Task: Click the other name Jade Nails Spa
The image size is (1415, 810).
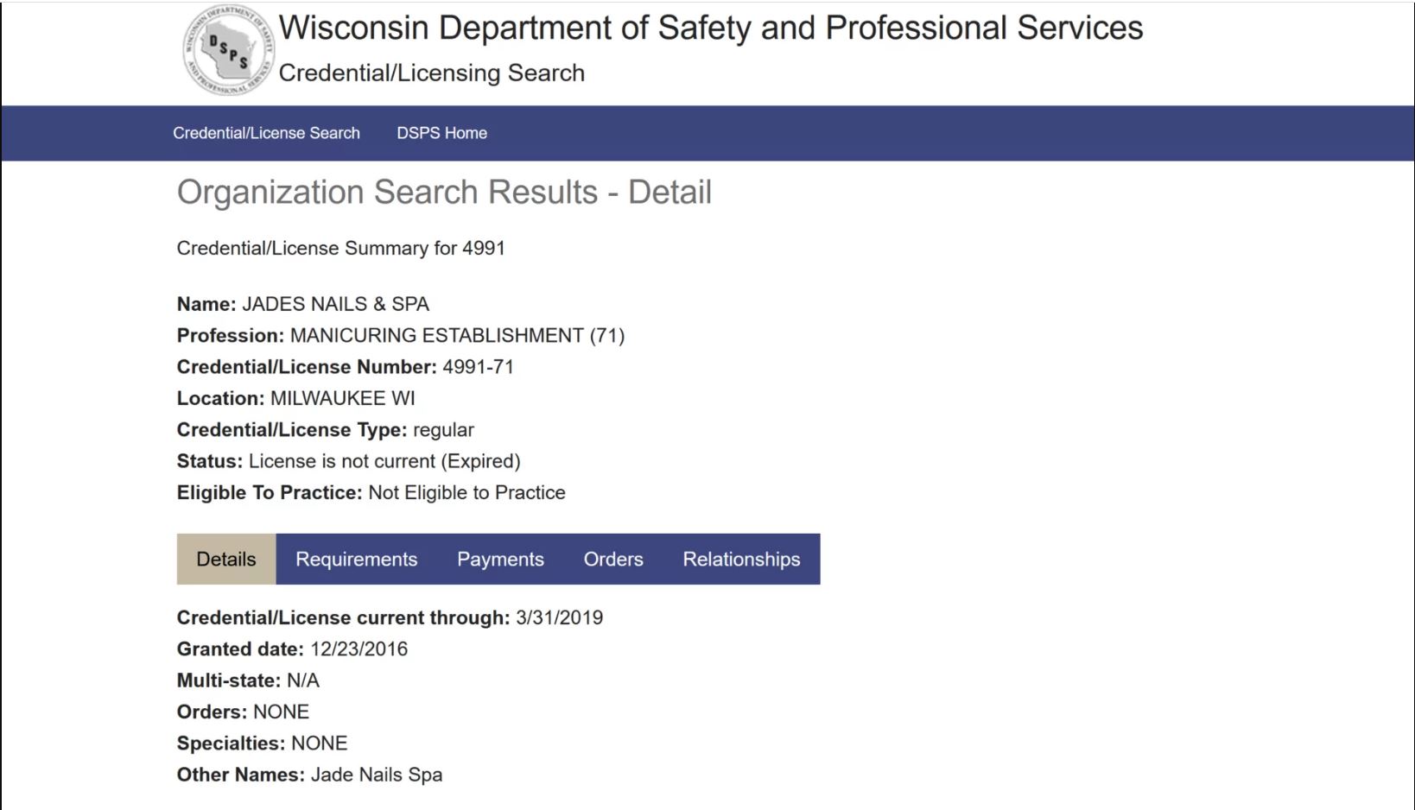Action: (376, 775)
